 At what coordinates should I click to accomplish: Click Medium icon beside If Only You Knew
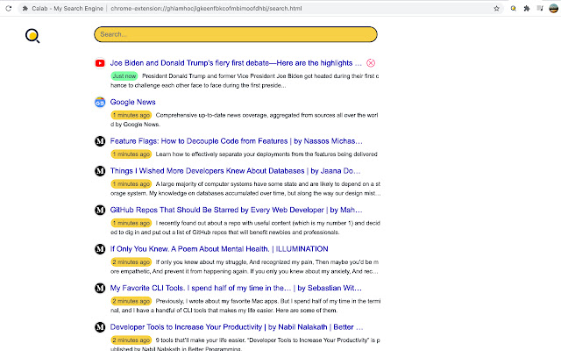pos(100,249)
